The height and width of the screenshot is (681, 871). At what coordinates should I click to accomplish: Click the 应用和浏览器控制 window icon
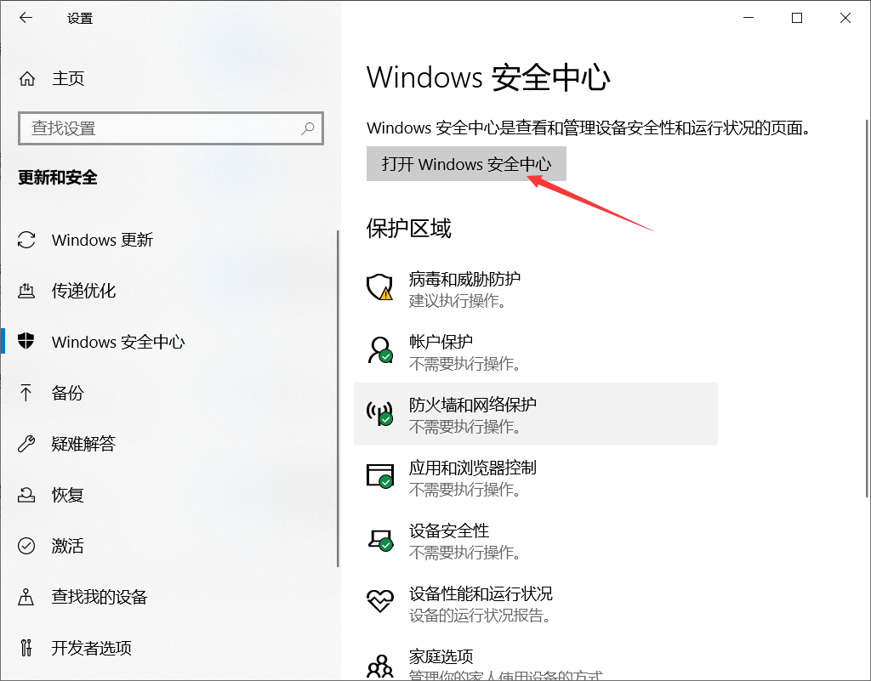[380, 475]
